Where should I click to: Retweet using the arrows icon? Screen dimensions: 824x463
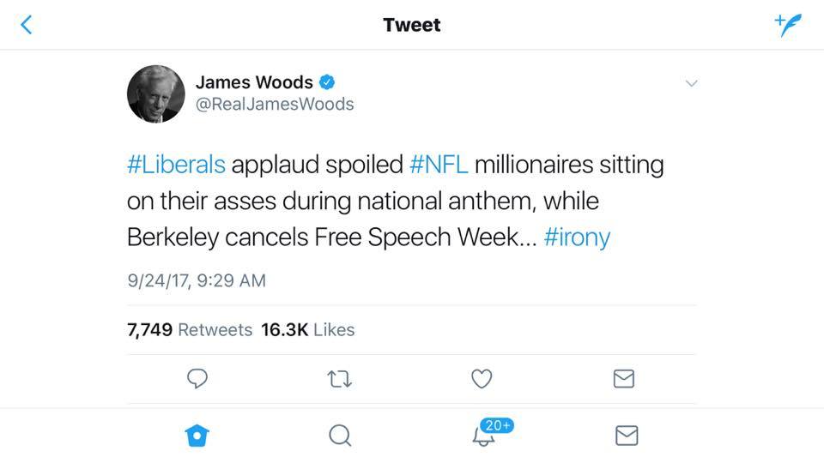click(340, 378)
